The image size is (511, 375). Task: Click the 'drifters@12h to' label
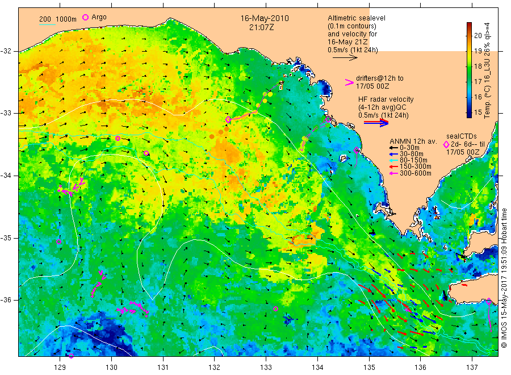pos(380,78)
